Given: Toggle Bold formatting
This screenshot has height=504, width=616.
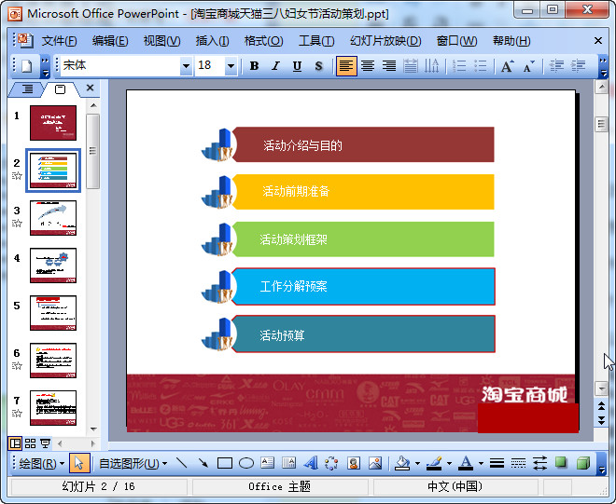Looking at the screenshot, I should click(x=254, y=66).
